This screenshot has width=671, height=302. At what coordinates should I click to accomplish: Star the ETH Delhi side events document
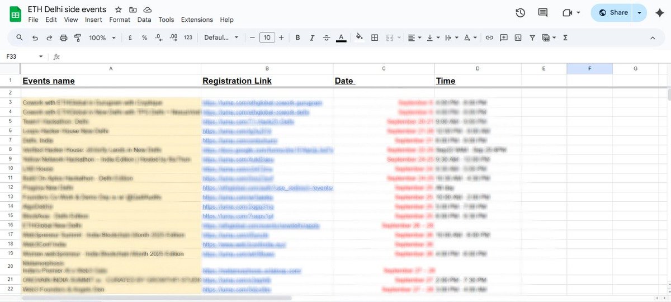coord(118,10)
